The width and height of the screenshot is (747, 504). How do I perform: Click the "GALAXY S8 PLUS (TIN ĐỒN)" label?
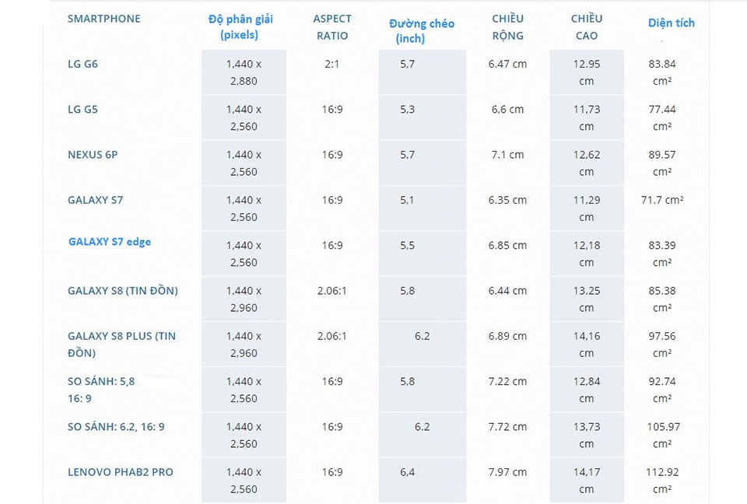point(121,344)
